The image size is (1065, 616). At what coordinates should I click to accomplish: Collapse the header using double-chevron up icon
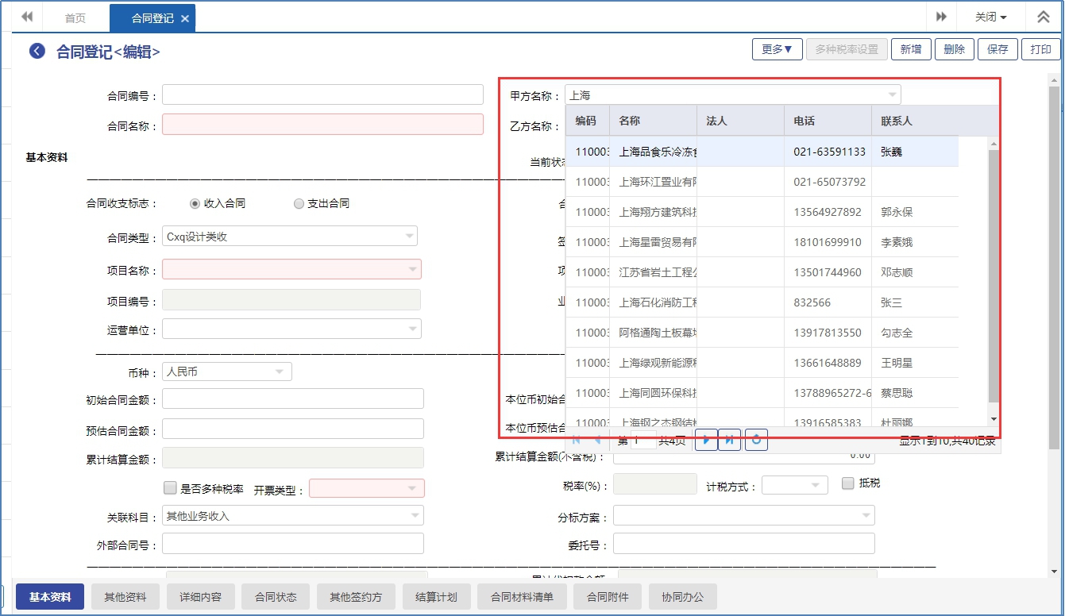[1044, 17]
